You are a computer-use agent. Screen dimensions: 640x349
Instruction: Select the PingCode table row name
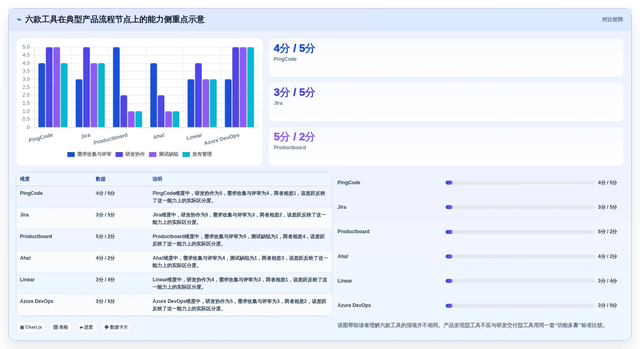tap(31, 193)
